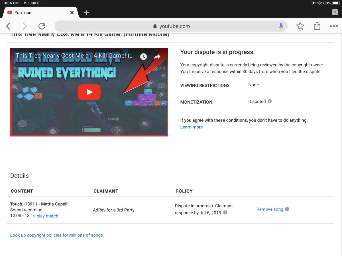Screen dimensions: 342x256
Task: Click the CLAIMANT column header
Action: click(106, 191)
